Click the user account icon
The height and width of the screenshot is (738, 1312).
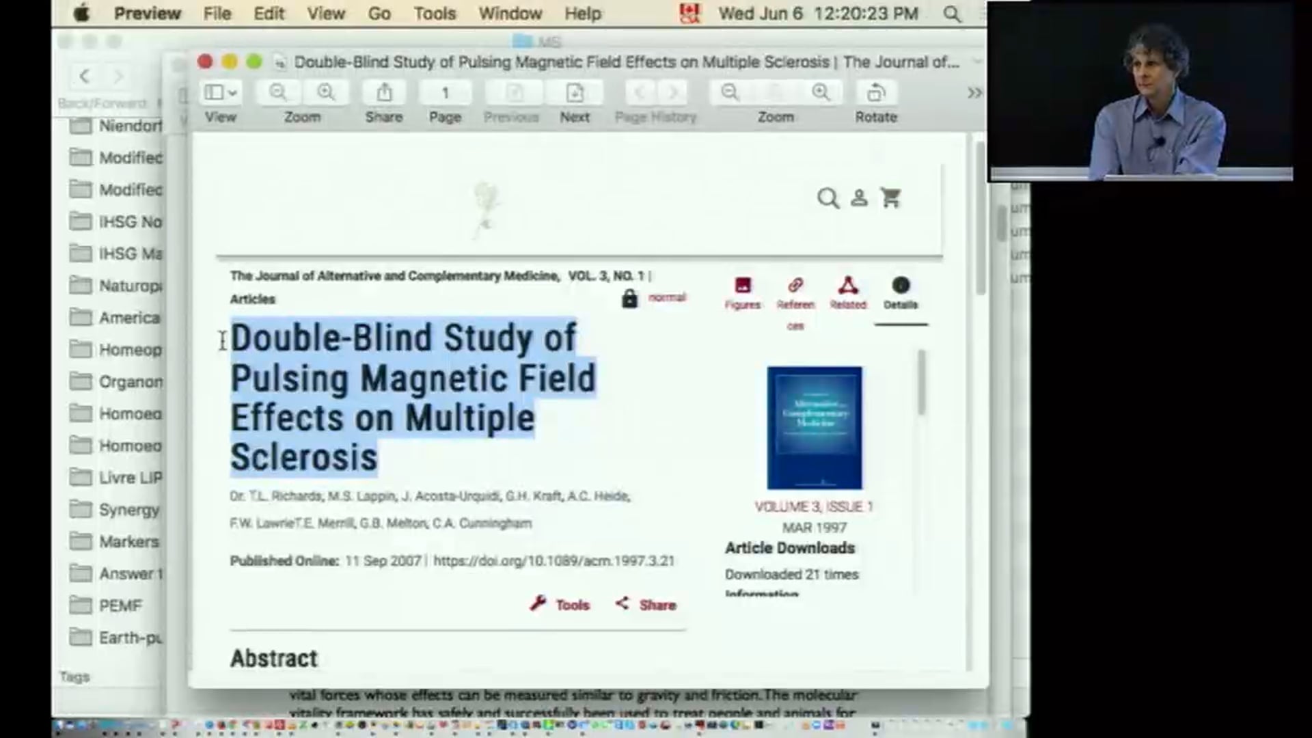(859, 198)
